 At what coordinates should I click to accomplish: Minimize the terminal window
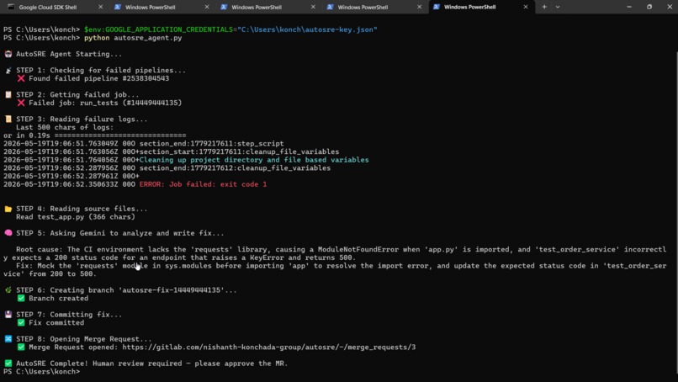[629, 7]
